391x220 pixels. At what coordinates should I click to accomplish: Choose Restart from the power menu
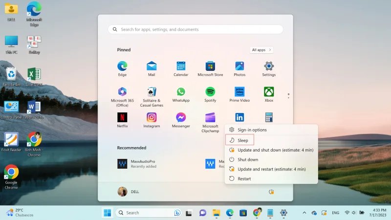tap(271, 178)
